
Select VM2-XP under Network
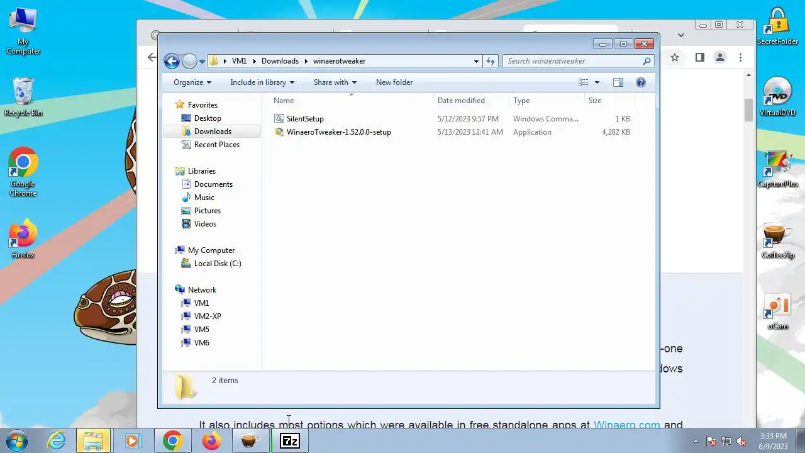[208, 316]
